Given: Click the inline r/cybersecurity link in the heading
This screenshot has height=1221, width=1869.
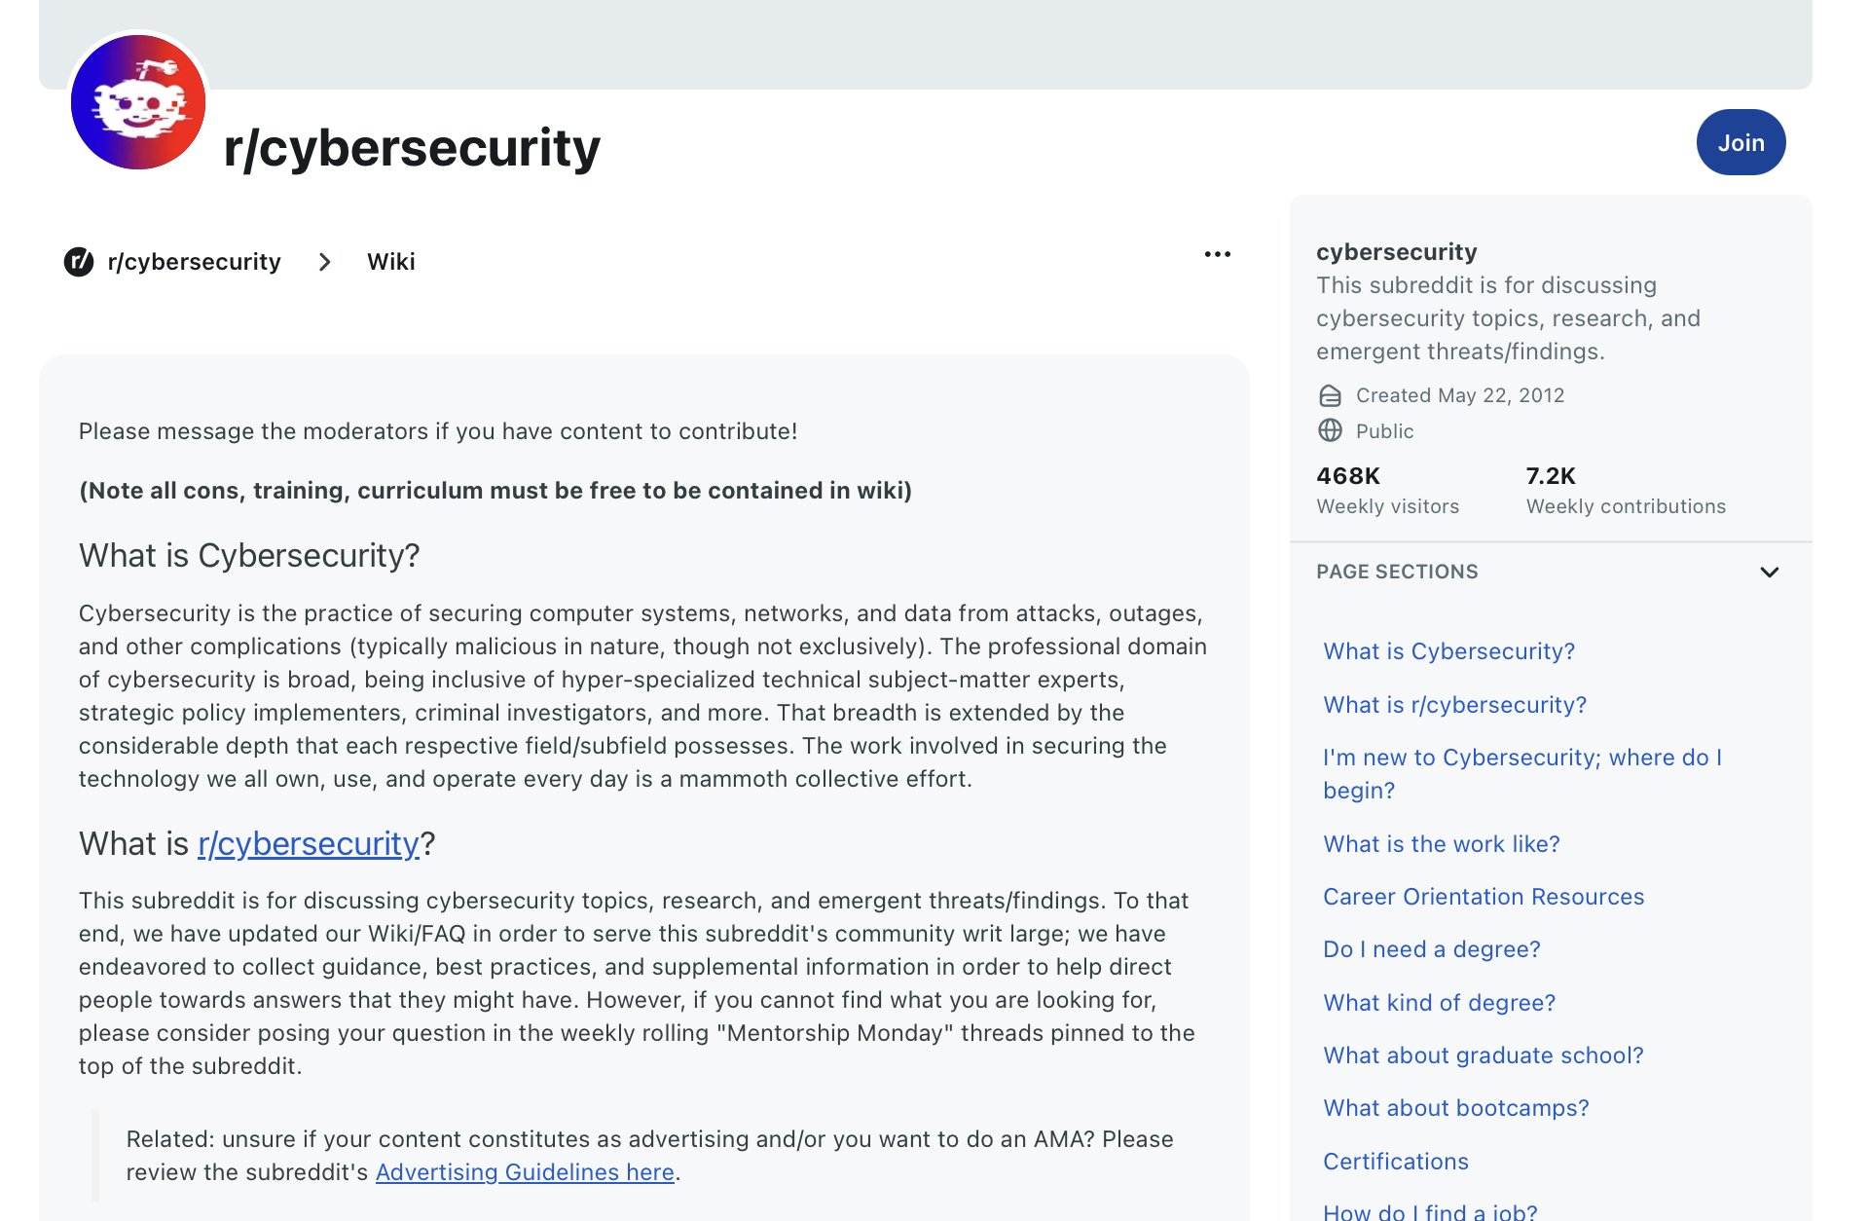Looking at the screenshot, I should click(309, 843).
